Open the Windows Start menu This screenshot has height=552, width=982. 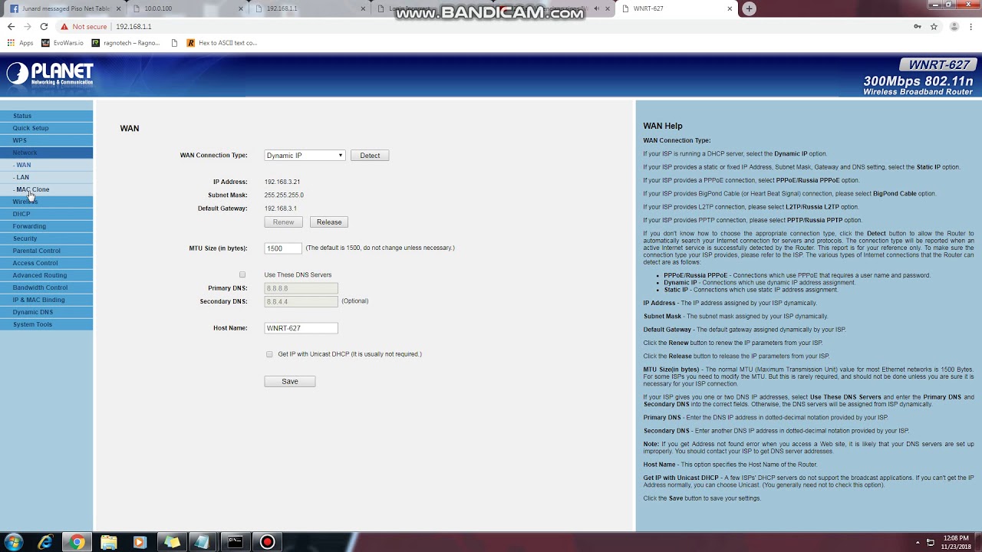coord(15,542)
